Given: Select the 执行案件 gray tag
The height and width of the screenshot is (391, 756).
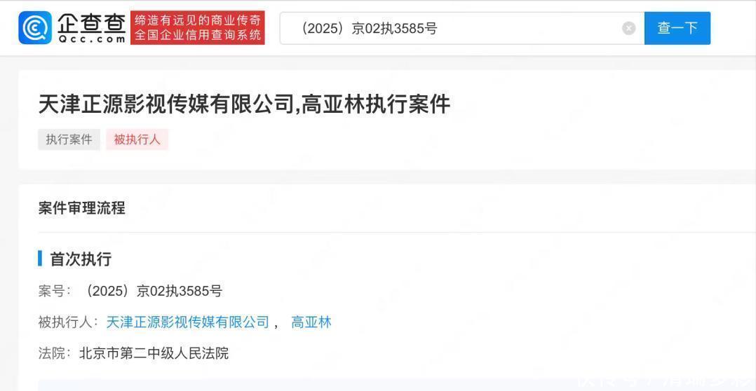Looking at the screenshot, I should [x=69, y=139].
